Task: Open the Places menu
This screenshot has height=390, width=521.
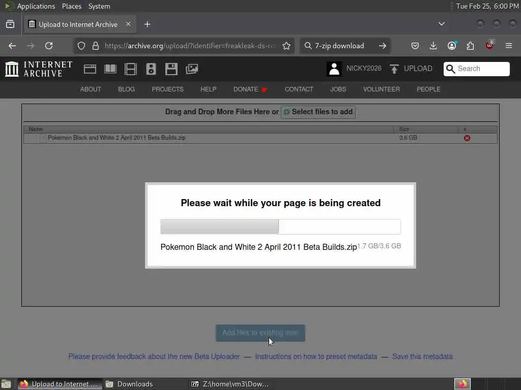Action: (72, 6)
